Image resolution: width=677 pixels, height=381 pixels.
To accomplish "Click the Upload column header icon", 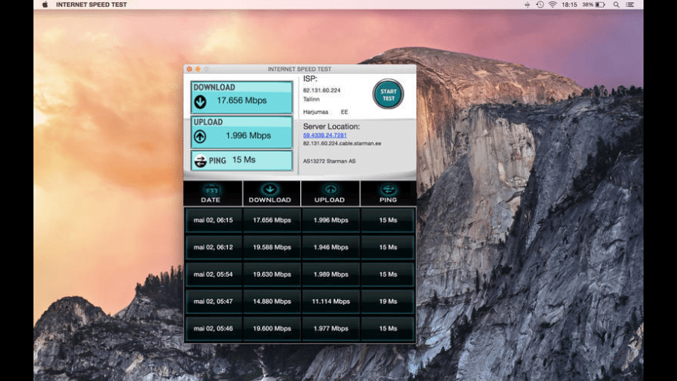I will 330,190.
